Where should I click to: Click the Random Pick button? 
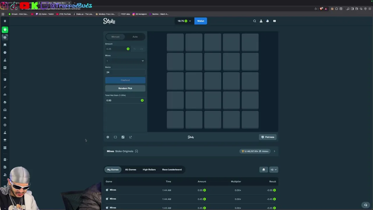pos(125,88)
